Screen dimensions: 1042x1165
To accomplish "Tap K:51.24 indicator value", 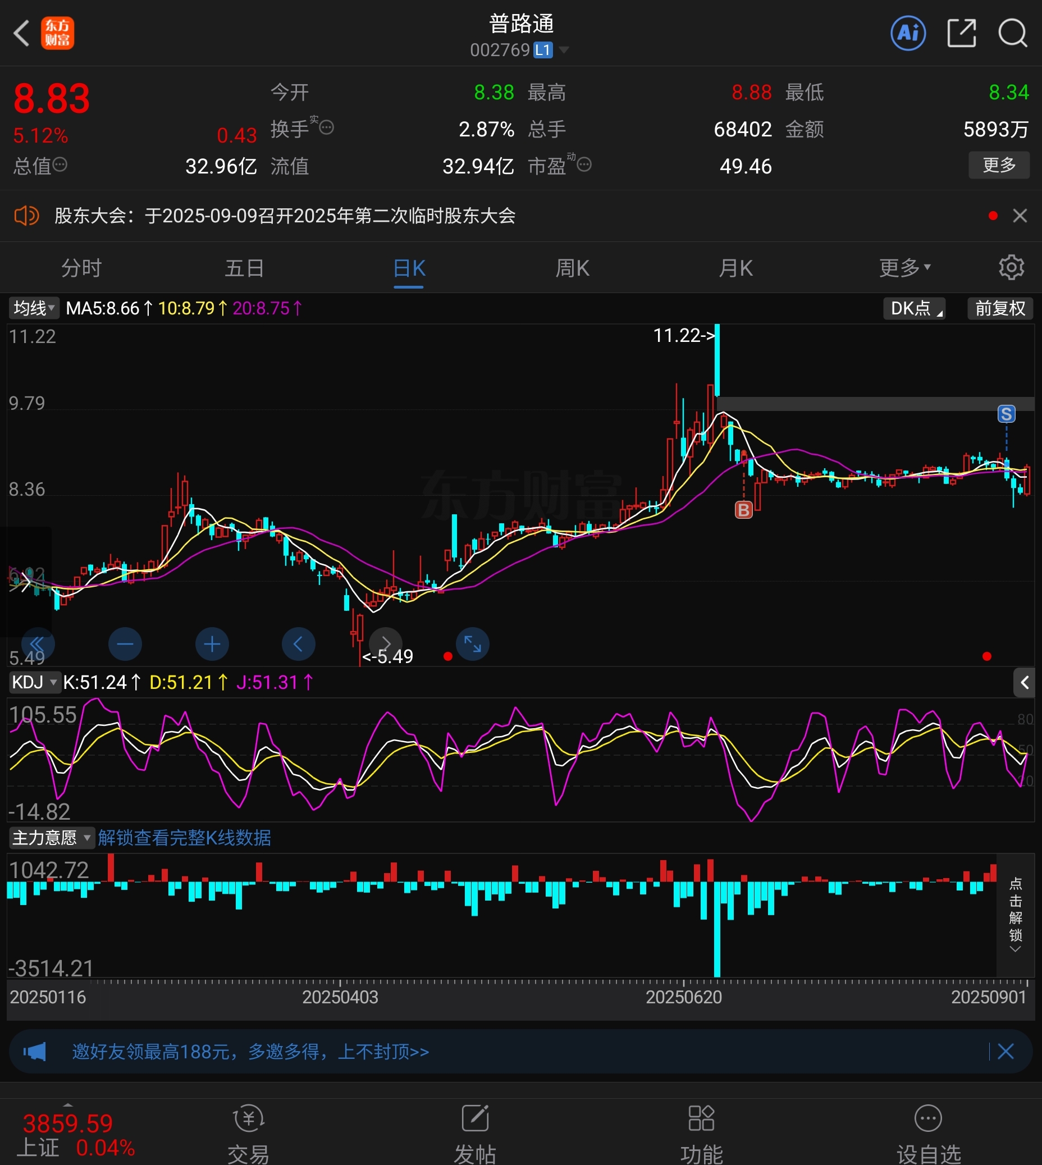I will click(102, 682).
